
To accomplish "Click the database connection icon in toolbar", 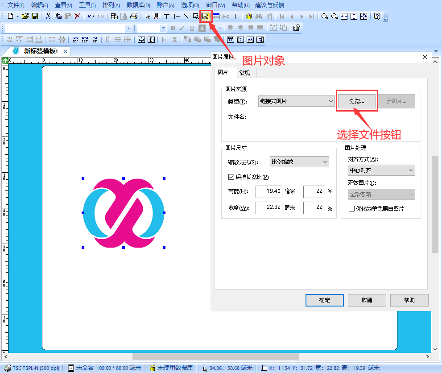I will coord(248,16).
